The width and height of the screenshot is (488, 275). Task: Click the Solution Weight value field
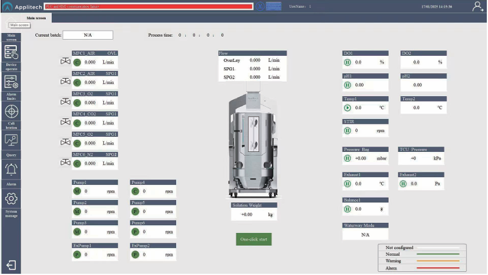tap(254, 214)
